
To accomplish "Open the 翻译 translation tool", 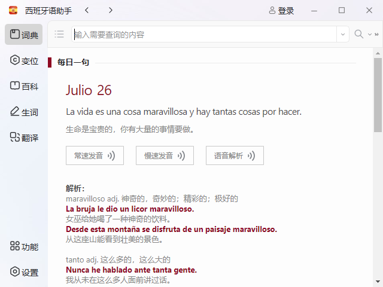I will coord(24,138).
